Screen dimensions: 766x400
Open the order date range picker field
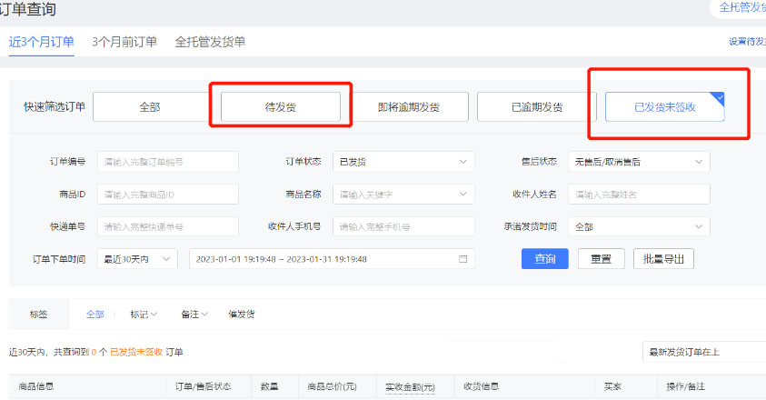[332, 259]
